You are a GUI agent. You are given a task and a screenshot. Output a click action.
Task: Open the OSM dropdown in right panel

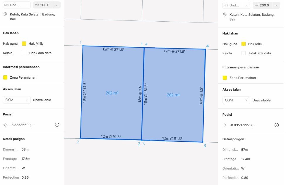tap(236, 100)
